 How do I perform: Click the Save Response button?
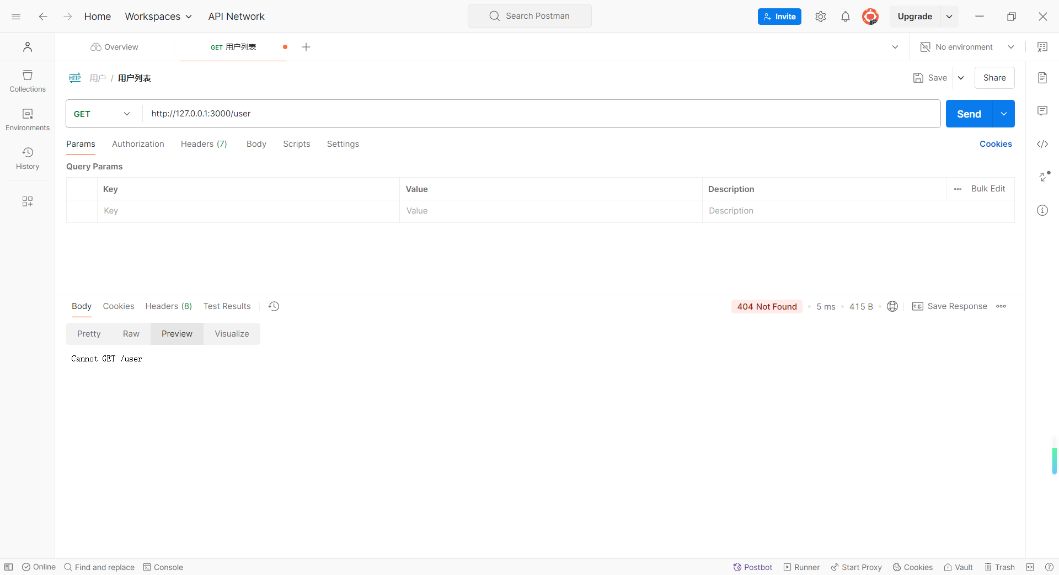[x=950, y=306]
